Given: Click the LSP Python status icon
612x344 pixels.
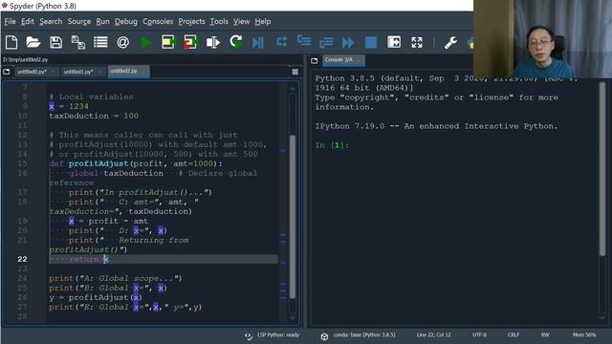Looking at the screenshot, I should point(249,336).
